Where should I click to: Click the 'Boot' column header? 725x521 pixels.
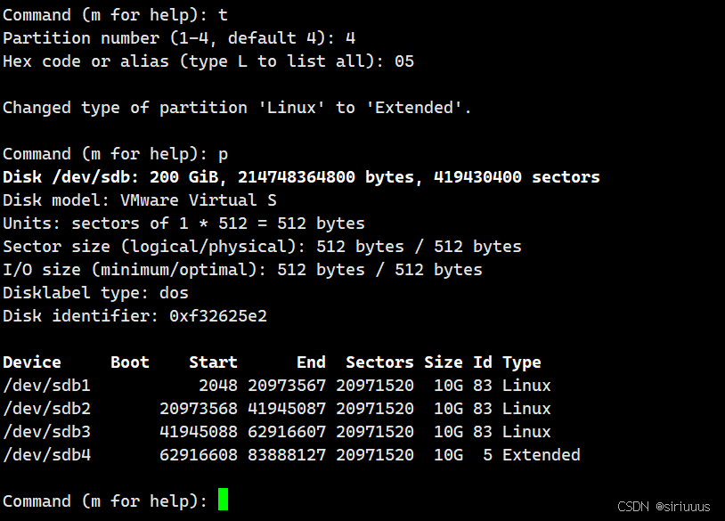tap(130, 362)
